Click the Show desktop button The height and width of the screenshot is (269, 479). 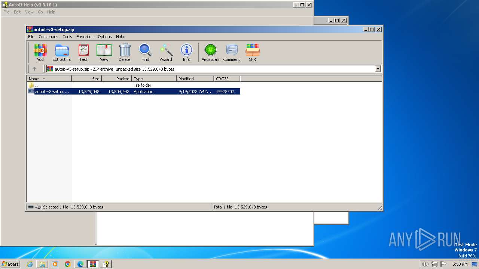475,264
